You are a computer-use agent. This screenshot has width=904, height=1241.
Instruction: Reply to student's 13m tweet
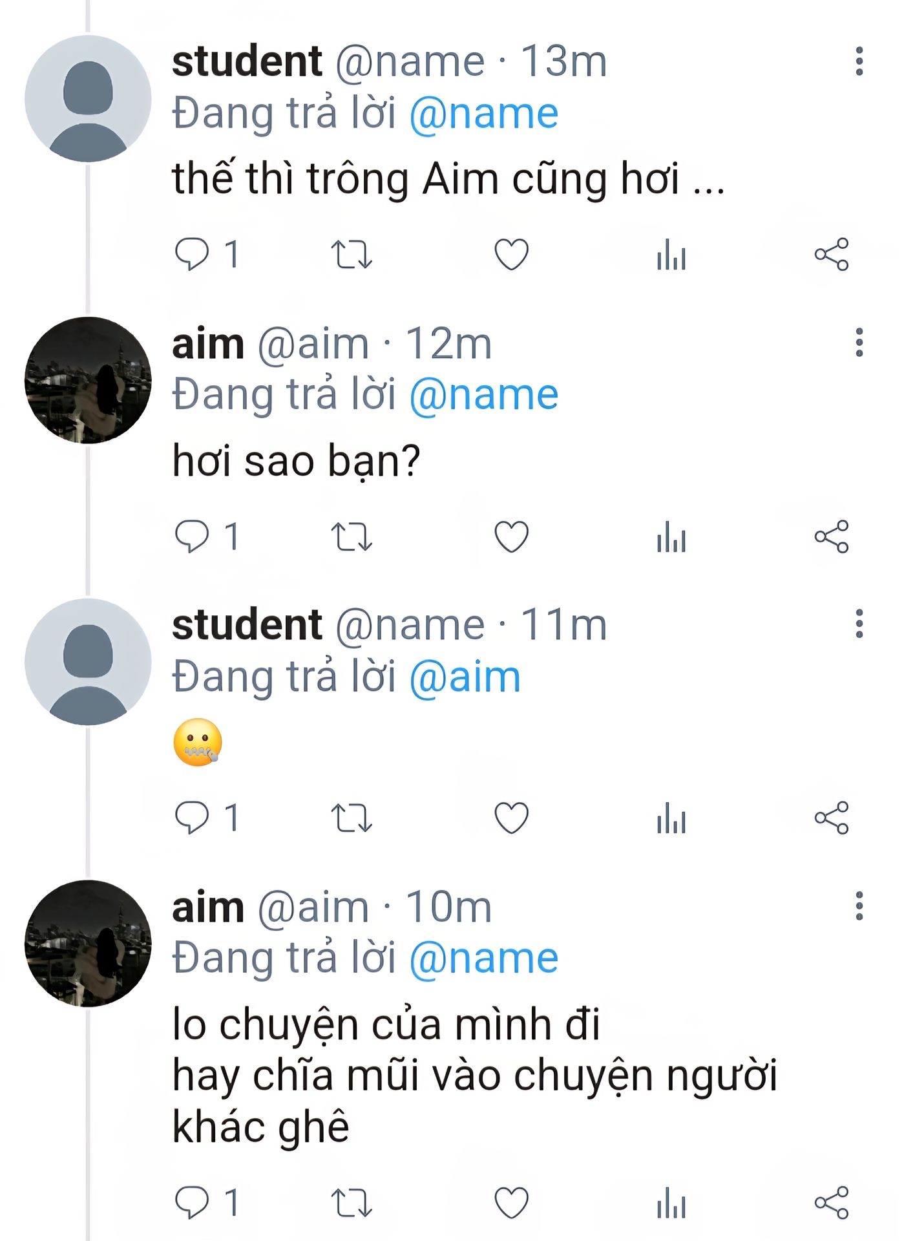pos(193,254)
